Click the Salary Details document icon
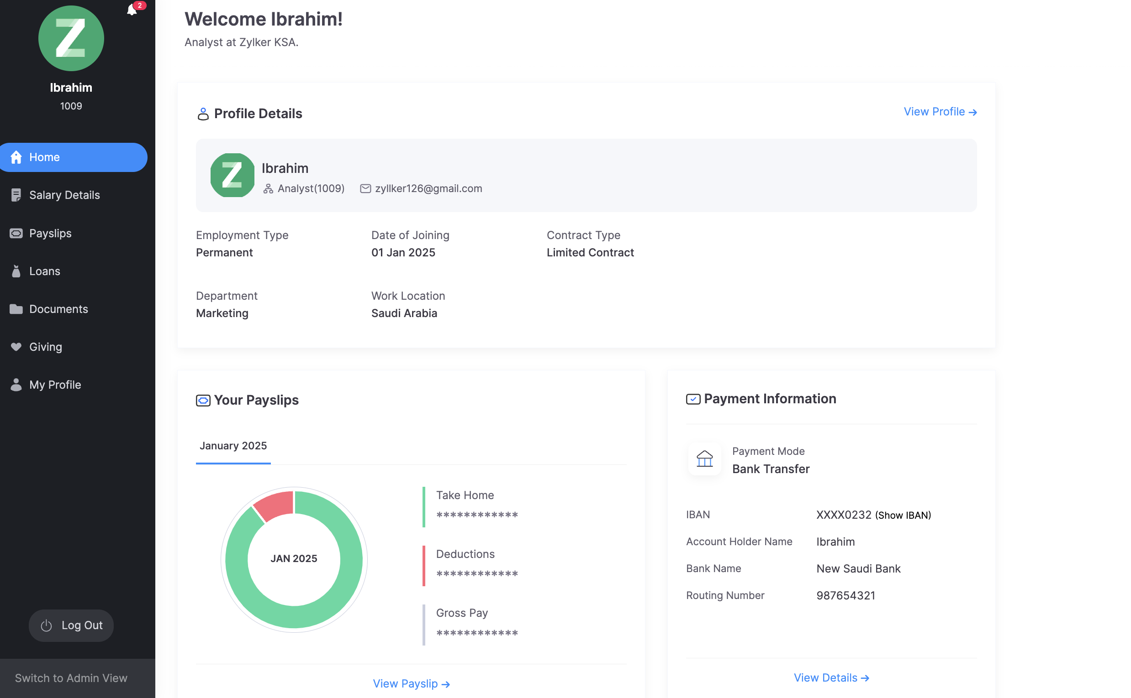 [16, 195]
